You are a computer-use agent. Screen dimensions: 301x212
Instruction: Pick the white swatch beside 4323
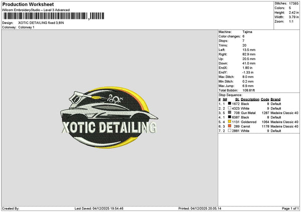tap(230, 108)
